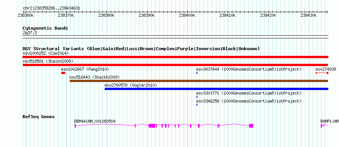339x147 pixels.
Task: Click the RAMP1 gene glyph
Action: coord(325,126)
